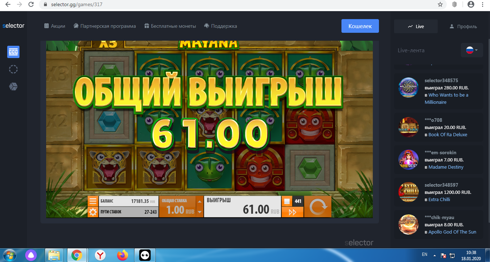Screen dimensions: 490x262
Task: Increase total bet with up arrow
Action: (199, 201)
